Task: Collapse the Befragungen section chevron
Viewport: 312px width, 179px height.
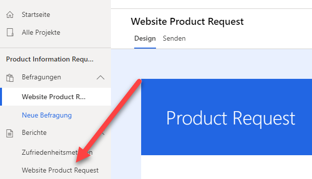Action: (x=101, y=77)
